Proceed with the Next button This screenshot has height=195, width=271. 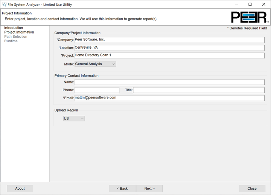[149, 189]
